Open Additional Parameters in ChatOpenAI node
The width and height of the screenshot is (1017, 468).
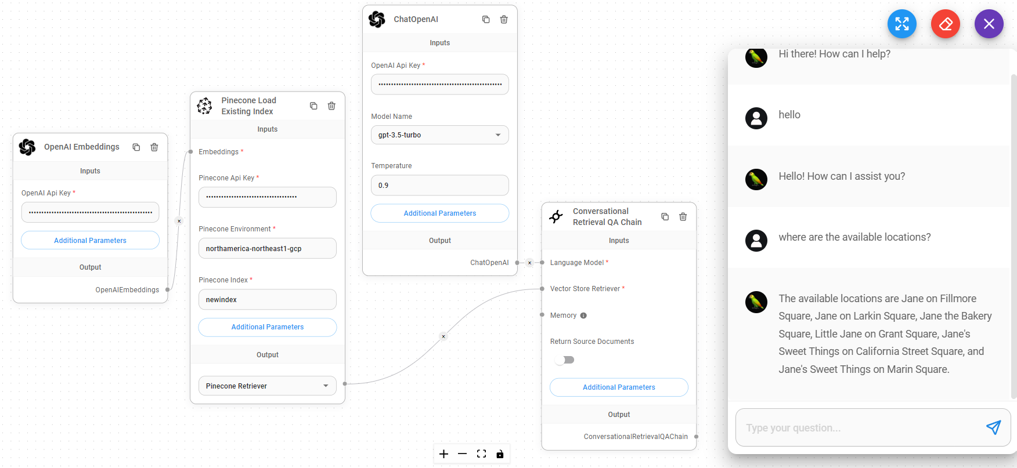439,213
